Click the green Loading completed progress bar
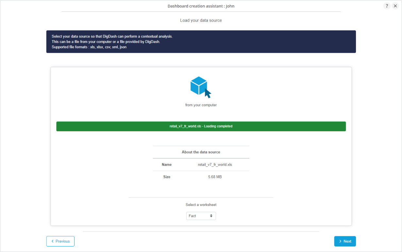This screenshot has width=402, height=252. 201,126
